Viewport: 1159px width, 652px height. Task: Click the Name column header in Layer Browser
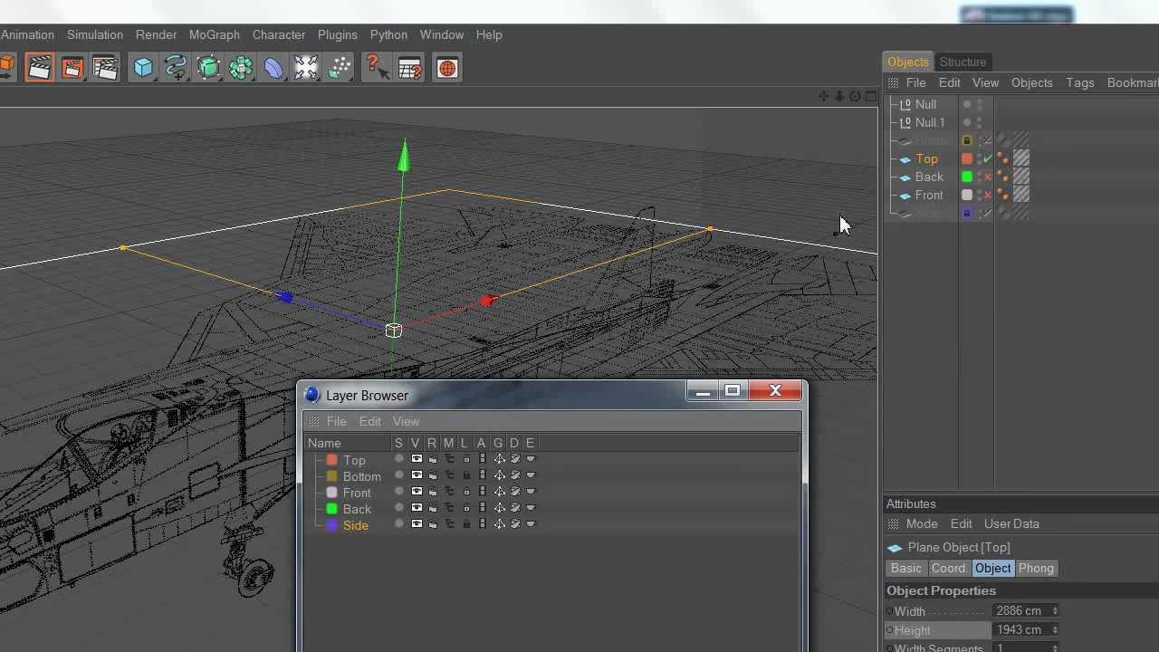[x=324, y=443]
